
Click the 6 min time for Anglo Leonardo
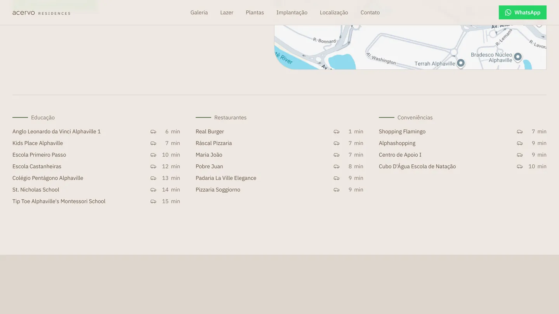tap(173, 131)
